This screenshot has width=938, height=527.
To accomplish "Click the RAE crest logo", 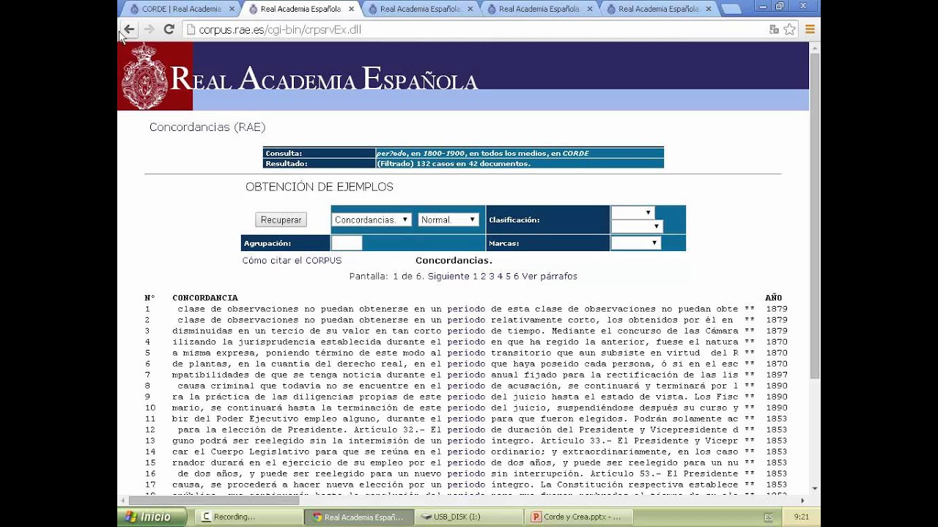I will 144,76.
